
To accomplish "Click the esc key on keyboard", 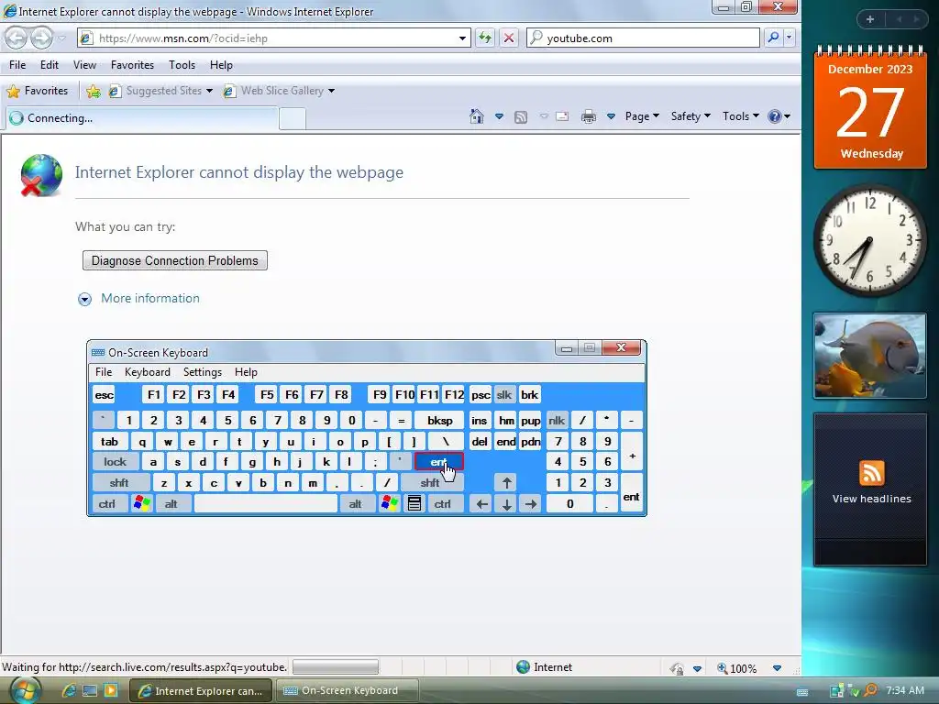I will tap(105, 394).
